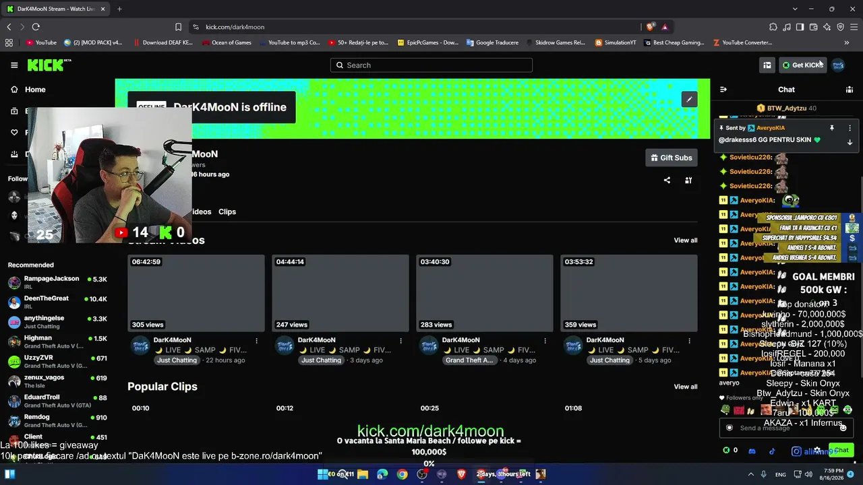Open Remdog recommended channel
Viewport: 863px width, 485px height.
(57, 420)
